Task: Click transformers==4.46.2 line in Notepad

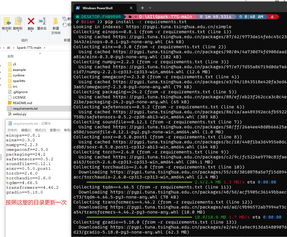Action: 32,187
